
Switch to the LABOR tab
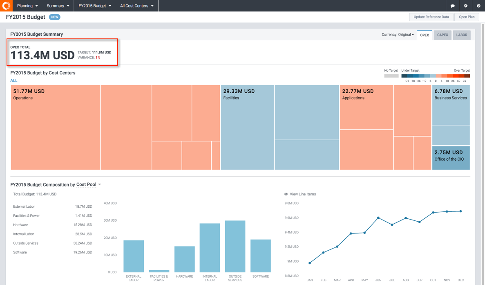[x=462, y=35]
